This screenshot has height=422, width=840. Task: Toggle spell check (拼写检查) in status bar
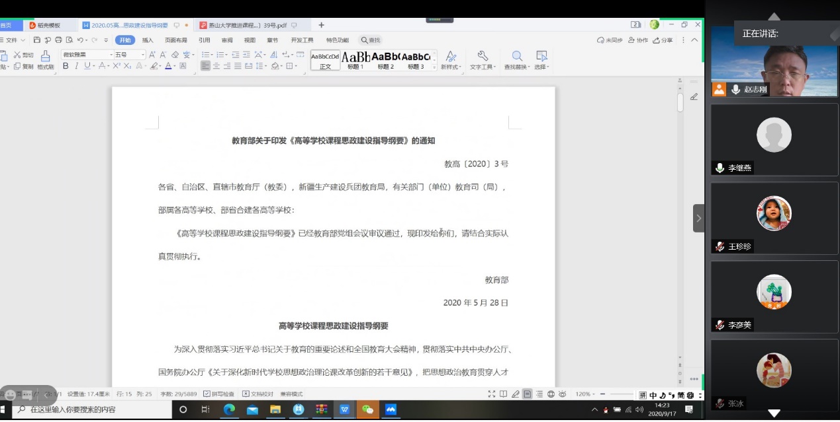(x=218, y=394)
